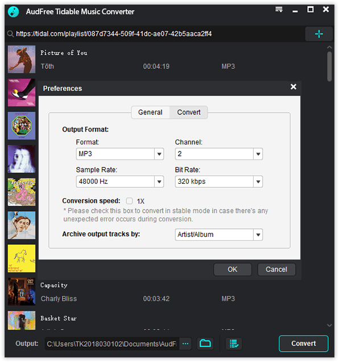The width and height of the screenshot is (339, 362).
Task: Open the Bit Rate 320 kbps dropdown
Action: [x=219, y=182]
